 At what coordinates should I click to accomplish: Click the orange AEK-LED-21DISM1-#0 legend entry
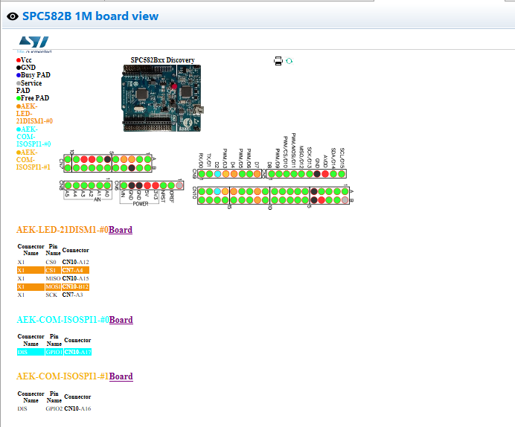pyautogui.click(x=34, y=114)
